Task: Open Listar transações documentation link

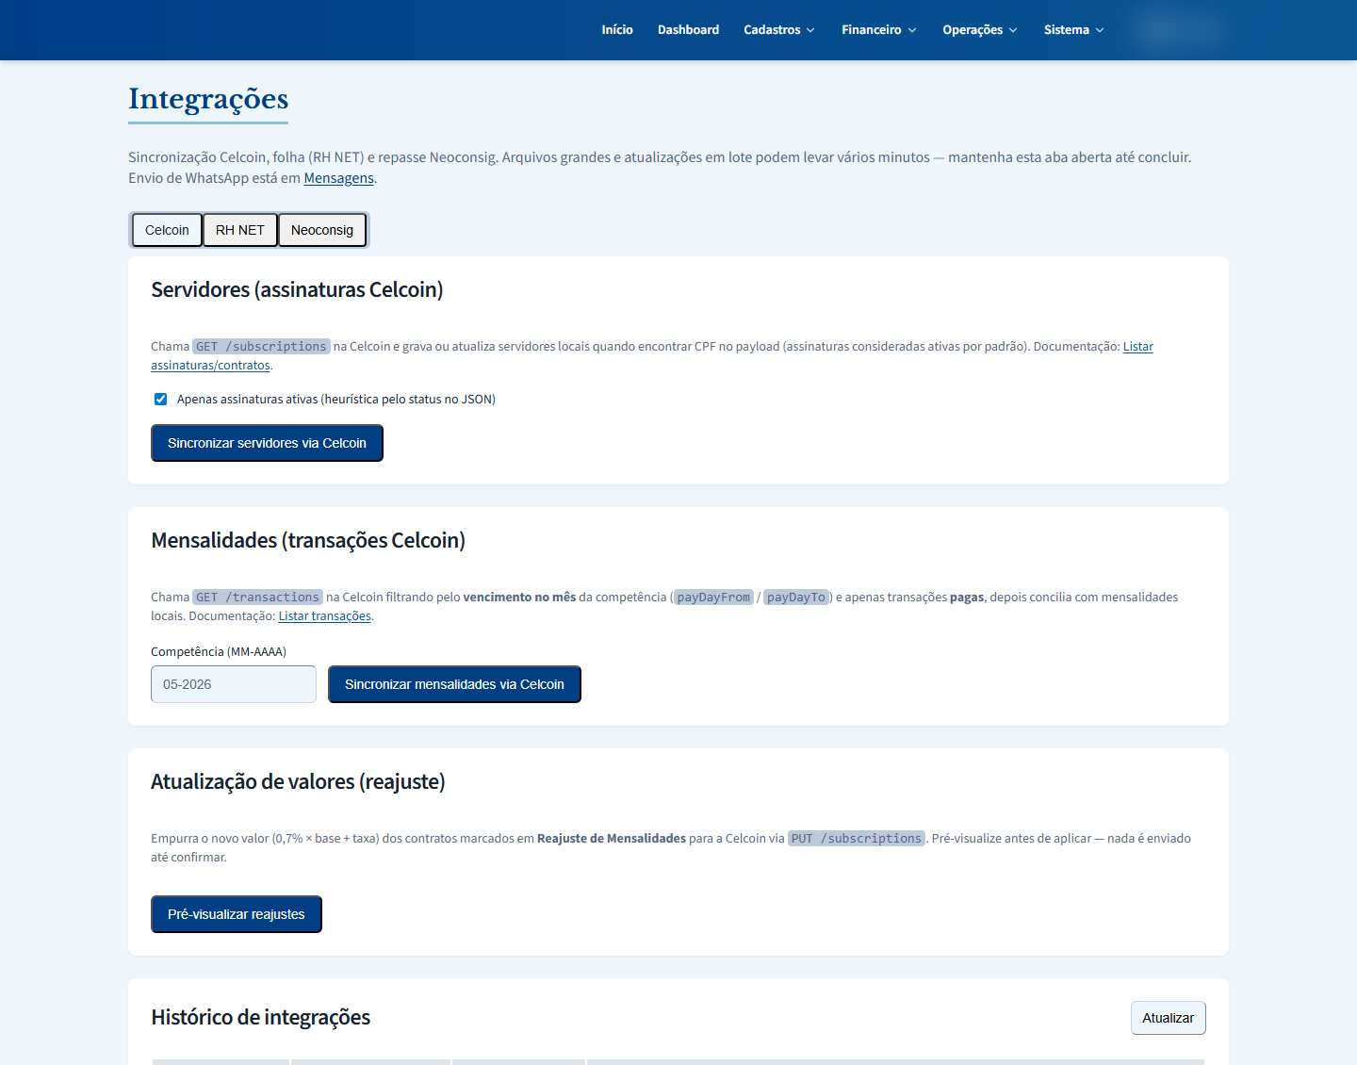Action: coord(324,616)
